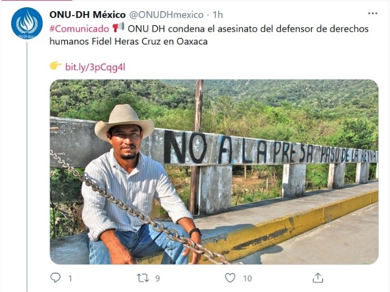Click the reply speech bubble icon
390x292 pixels.
(55, 278)
